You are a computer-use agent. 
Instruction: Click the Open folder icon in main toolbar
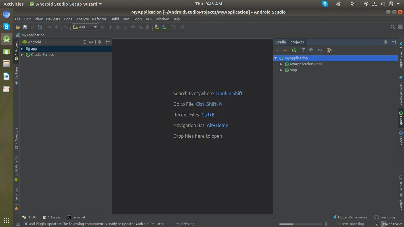click(x=18, y=27)
